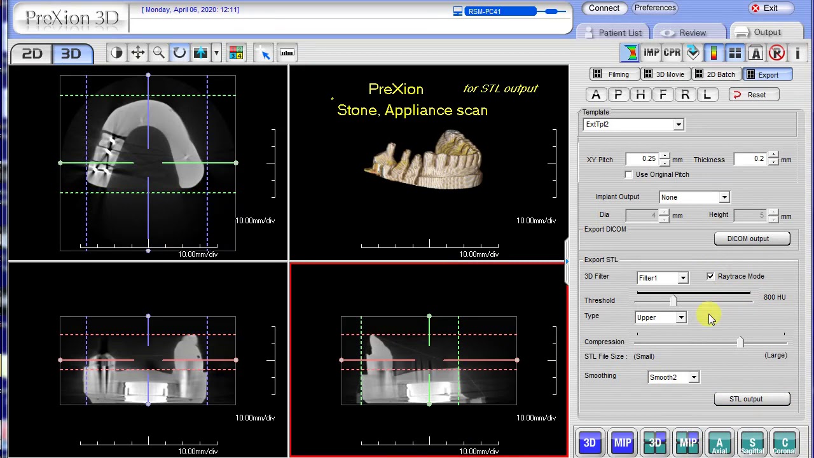Choose the magnifier zoom tool

[158, 53]
